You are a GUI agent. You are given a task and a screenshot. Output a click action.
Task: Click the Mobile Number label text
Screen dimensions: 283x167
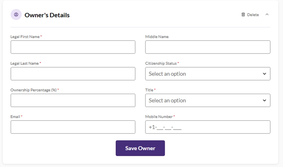[x=159, y=117]
